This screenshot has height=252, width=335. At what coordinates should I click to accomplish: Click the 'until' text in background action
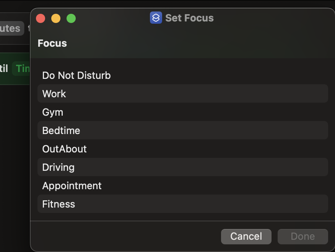tap(4, 69)
